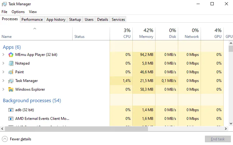The image size is (233, 145).
Task: Expand the Paint process group
Action: (x=3, y=72)
